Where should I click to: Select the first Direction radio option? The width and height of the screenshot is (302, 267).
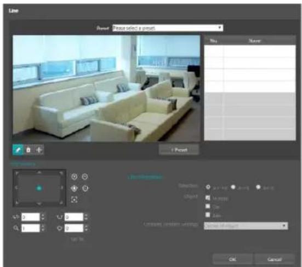(208, 187)
